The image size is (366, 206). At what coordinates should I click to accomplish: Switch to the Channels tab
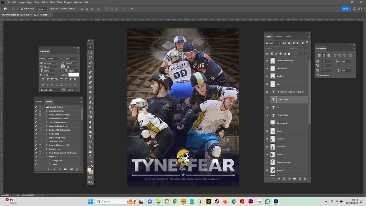pyautogui.click(x=278, y=37)
